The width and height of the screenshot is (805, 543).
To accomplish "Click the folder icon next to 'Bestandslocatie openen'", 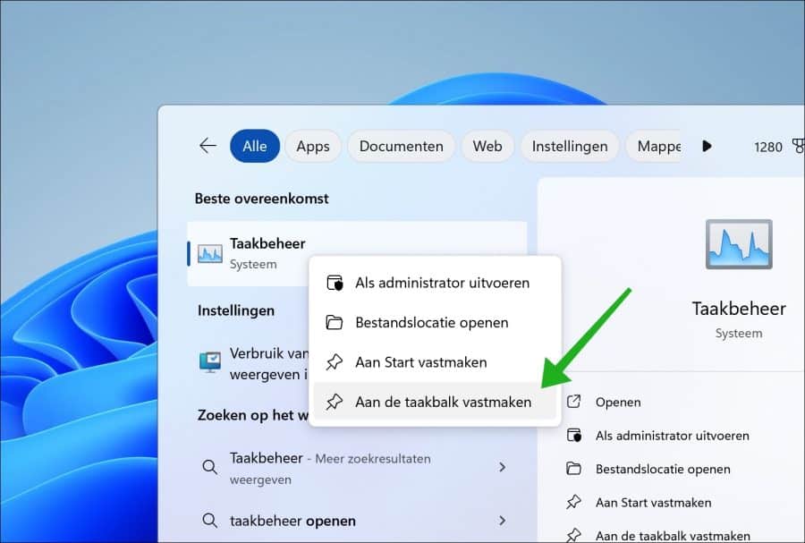I will (335, 323).
